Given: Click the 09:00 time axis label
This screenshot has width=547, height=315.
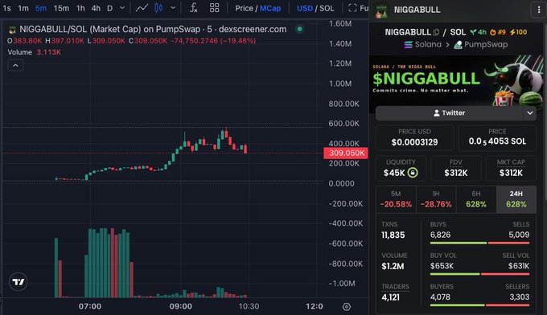Looking at the screenshot, I should [x=181, y=307].
